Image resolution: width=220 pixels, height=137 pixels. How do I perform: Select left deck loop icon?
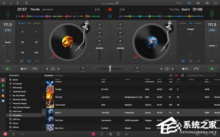pyautogui.click(x=29, y=61)
